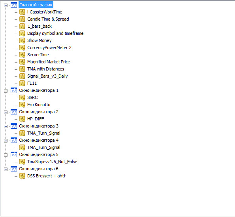Click the indicator icon of Fro Kiosotto
235x217 pixels.
pos(23,105)
